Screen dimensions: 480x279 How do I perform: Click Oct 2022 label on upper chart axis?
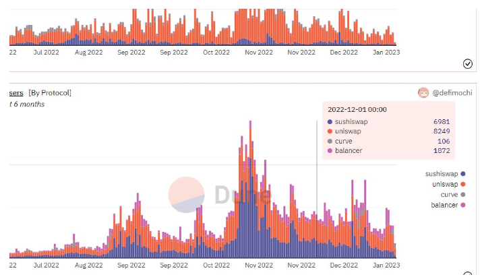coord(216,53)
